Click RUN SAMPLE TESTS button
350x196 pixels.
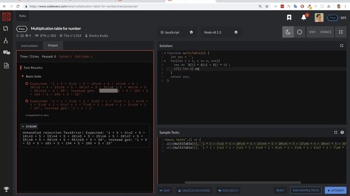306,190
